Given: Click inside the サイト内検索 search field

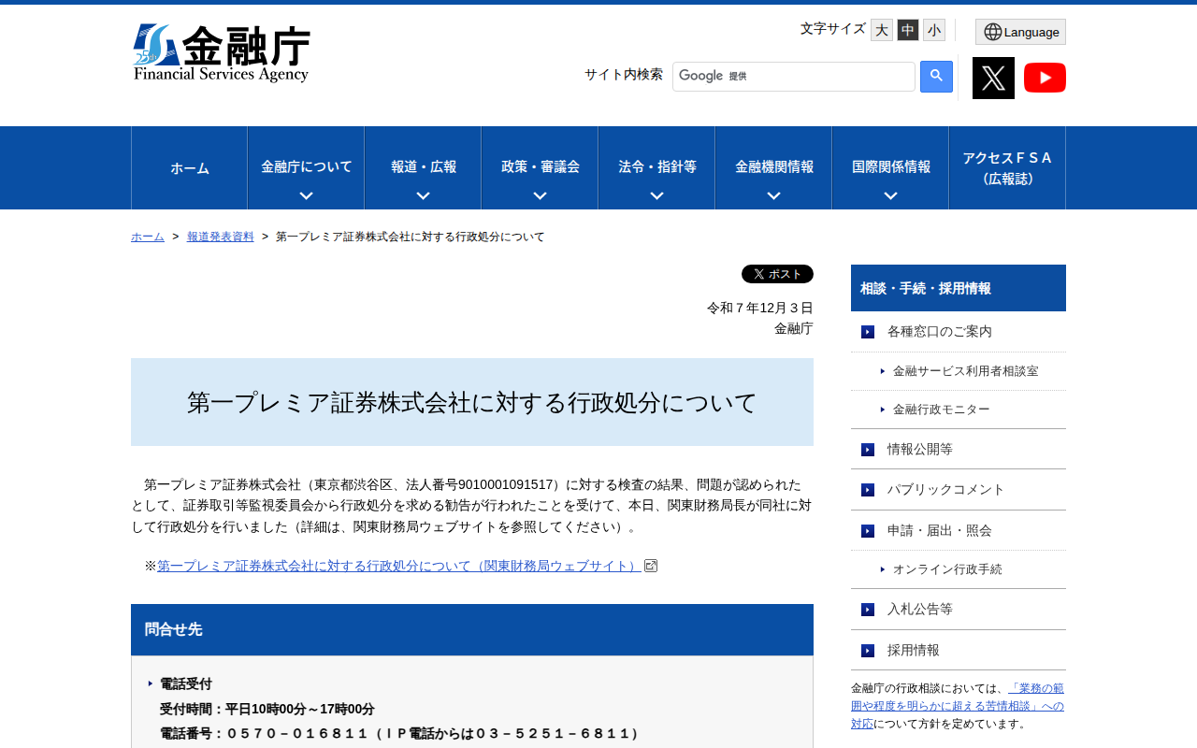Looking at the screenshot, I should tap(794, 76).
